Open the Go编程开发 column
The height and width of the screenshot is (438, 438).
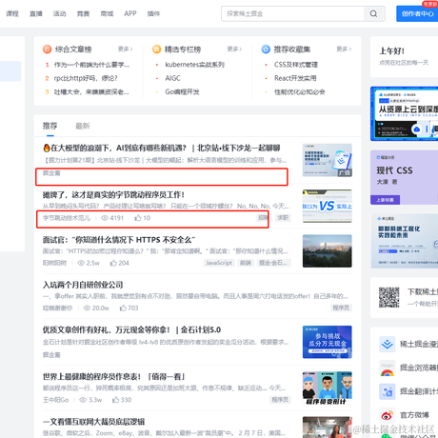pos(182,92)
